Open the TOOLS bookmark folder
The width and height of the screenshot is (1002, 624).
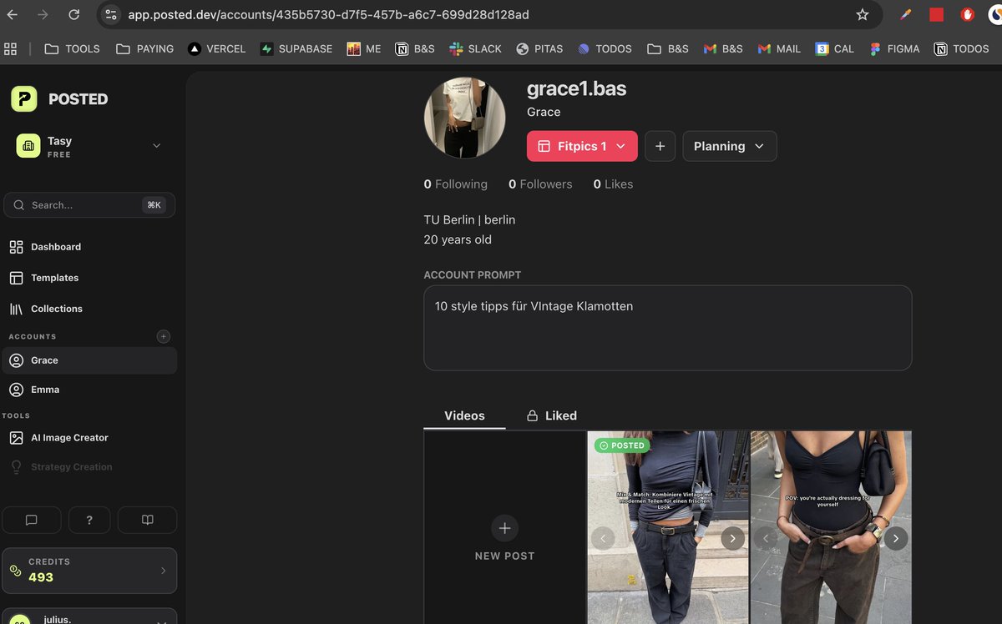coord(72,49)
